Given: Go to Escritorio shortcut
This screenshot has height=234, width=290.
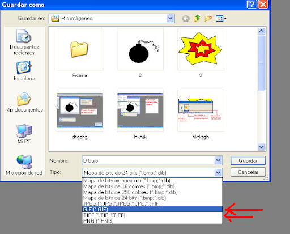Looking at the screenshot, I should pos(24,71).
